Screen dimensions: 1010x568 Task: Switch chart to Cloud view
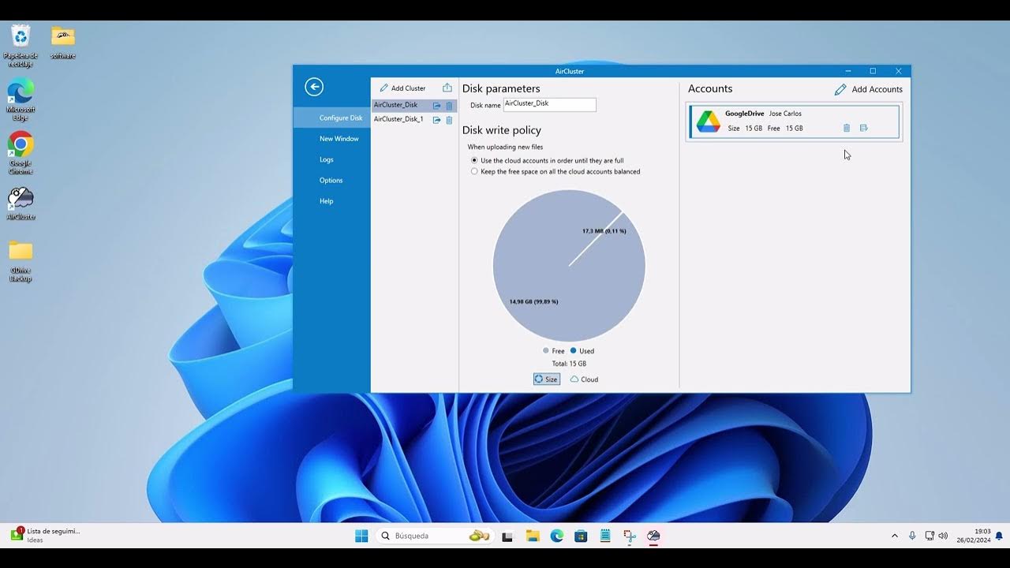tap(585, 379)
